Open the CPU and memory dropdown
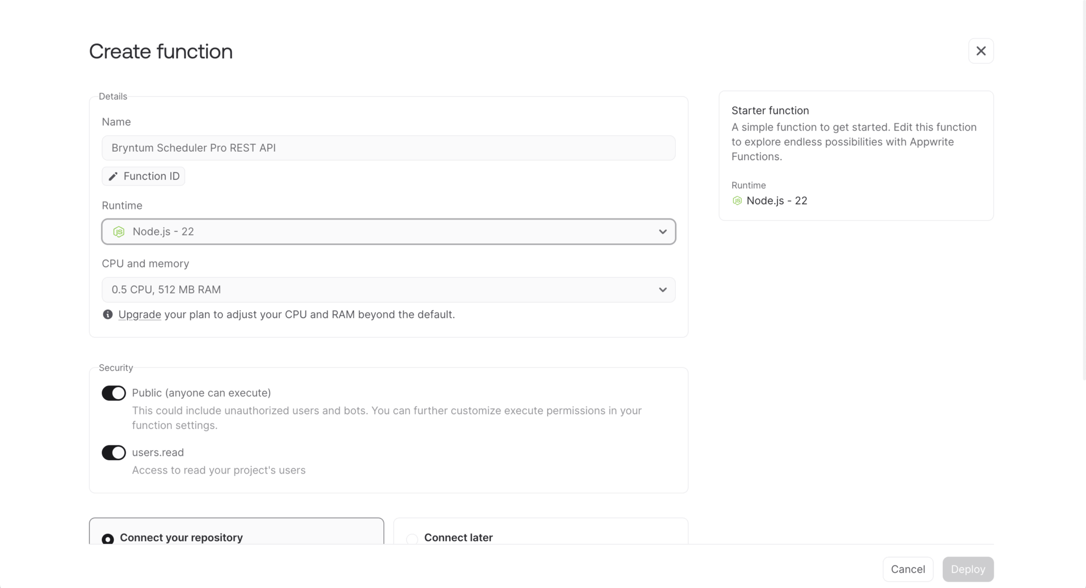The image size is (1086, 588). point(388,289)
